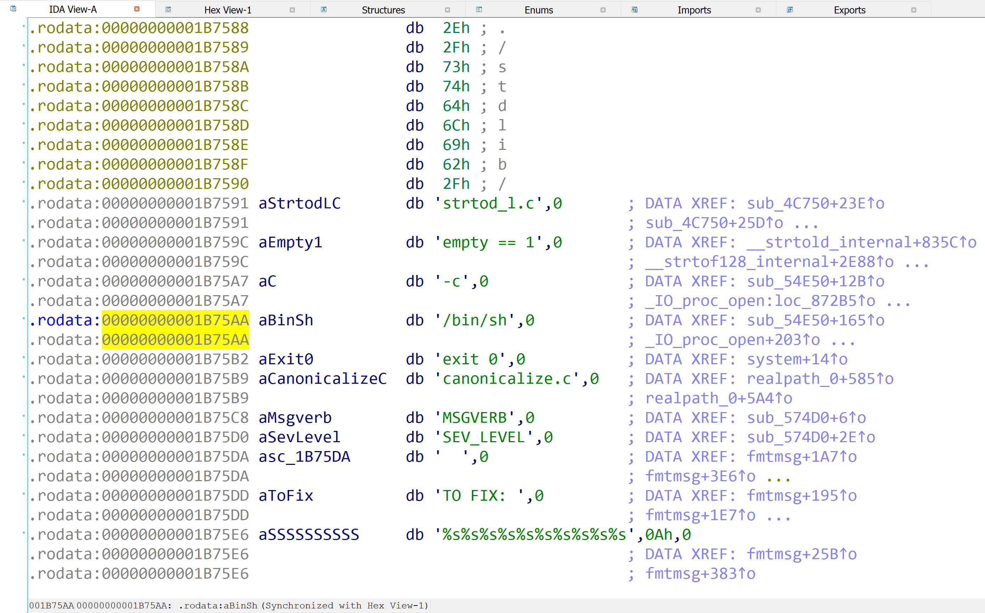
Task: Switch to the Exports tab
Action: (849, 9)
